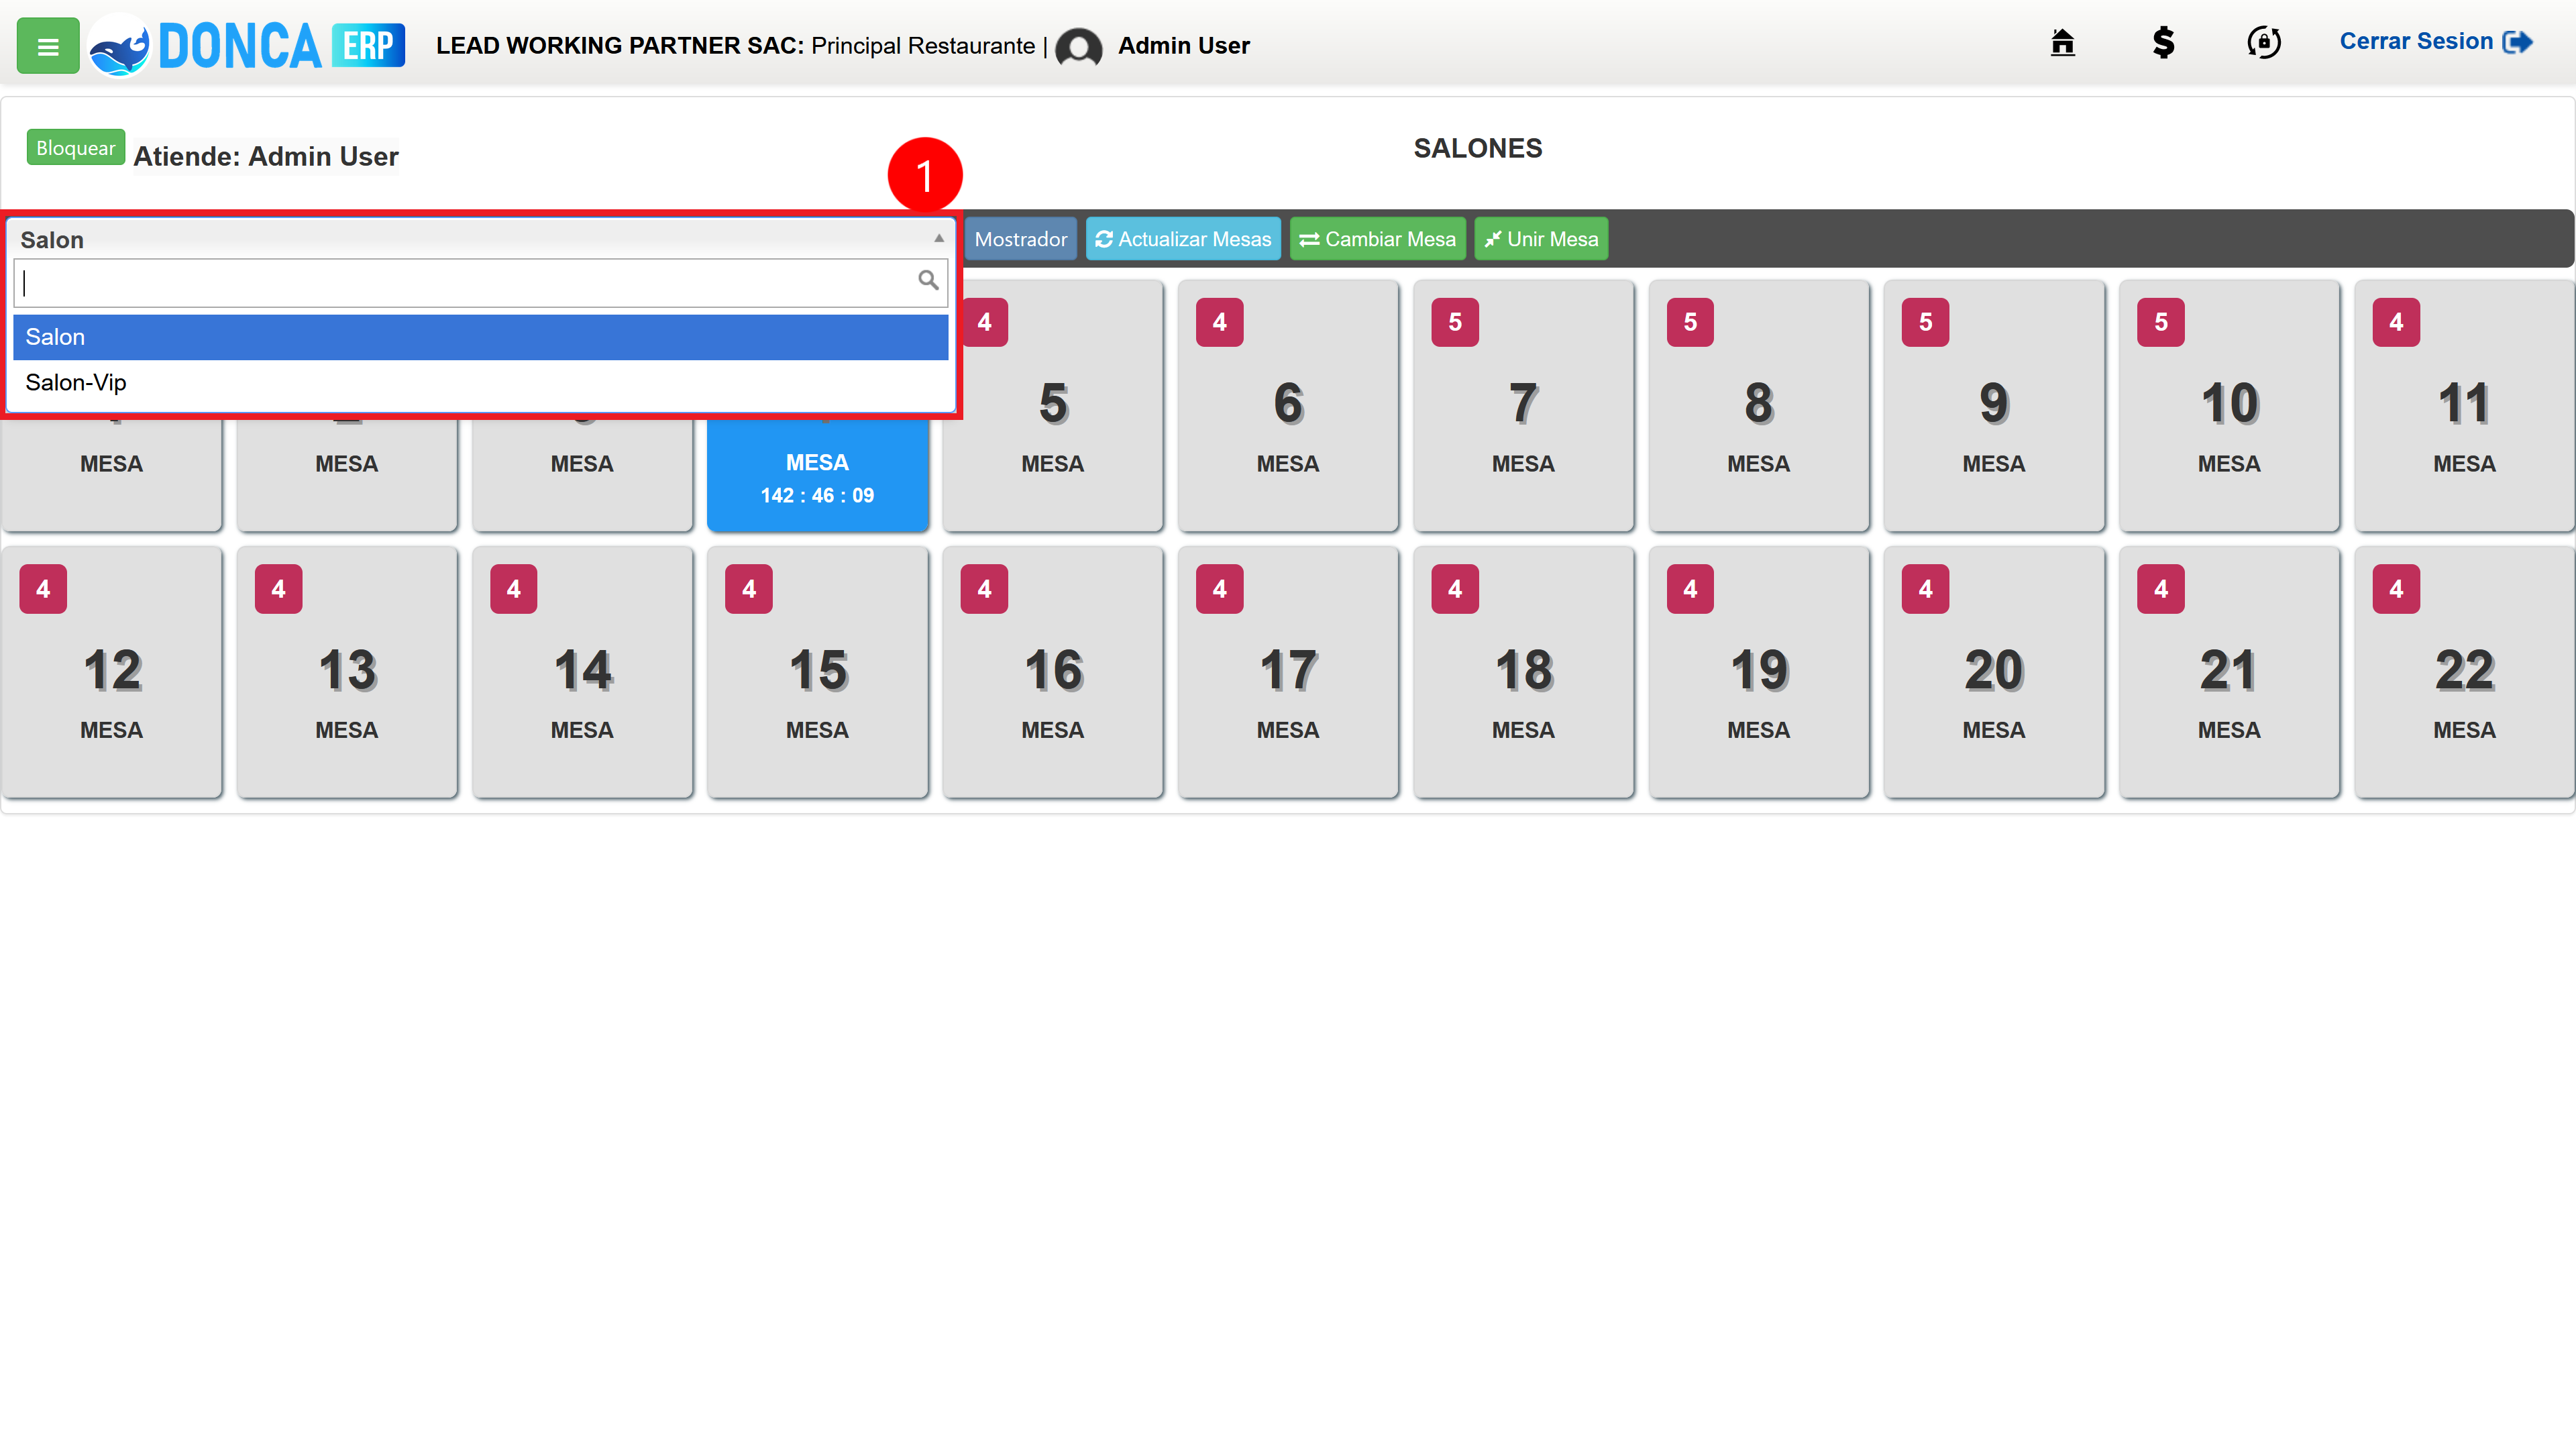This screenshot has width=2576, height=1449.
Task: Focus the salon search input field
Action: click(480, 282)
